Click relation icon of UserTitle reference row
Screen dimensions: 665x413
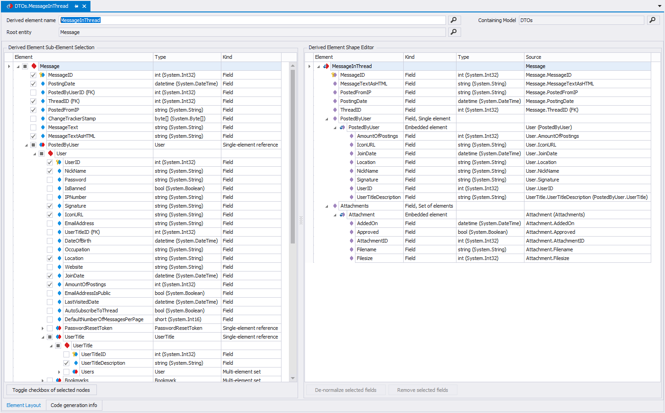(59, 337)
